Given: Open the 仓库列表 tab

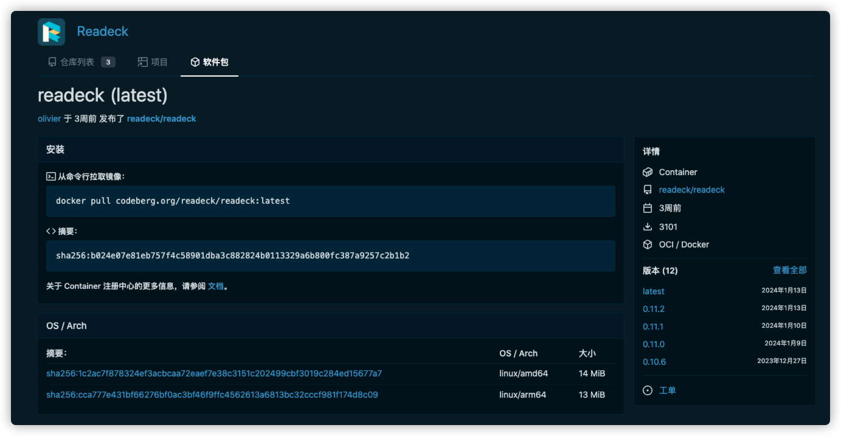Looking at the screenshot, I should tap(81, 62).
